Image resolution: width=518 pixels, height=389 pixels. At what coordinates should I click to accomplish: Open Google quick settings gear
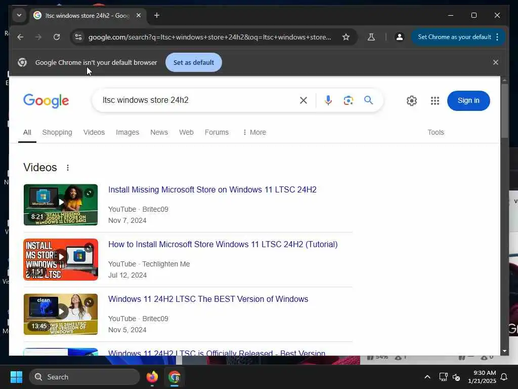point(412,101)
